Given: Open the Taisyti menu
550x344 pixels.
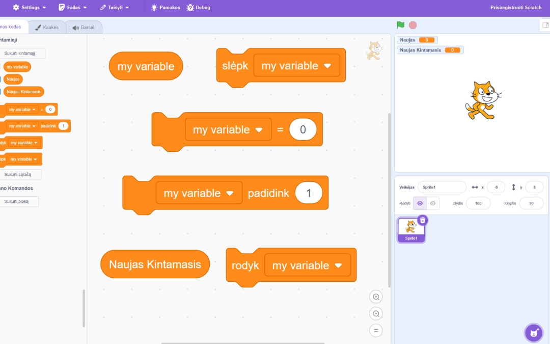Looking at the screenshot, I should tap(115, 7).
